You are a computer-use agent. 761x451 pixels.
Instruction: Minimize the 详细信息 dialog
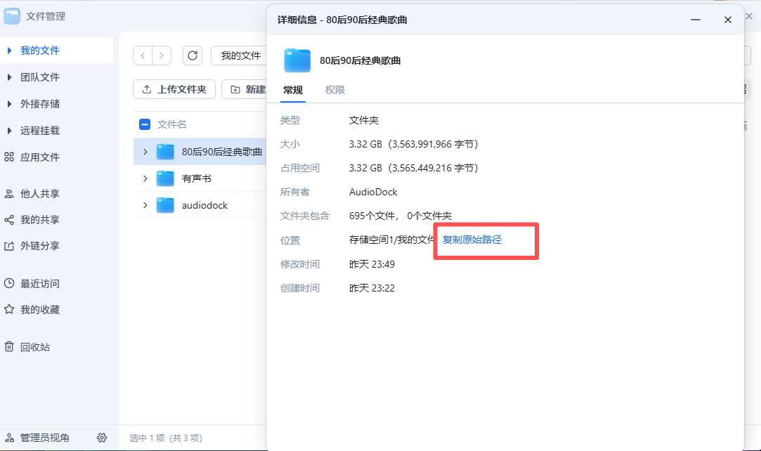tap(696, 20)
